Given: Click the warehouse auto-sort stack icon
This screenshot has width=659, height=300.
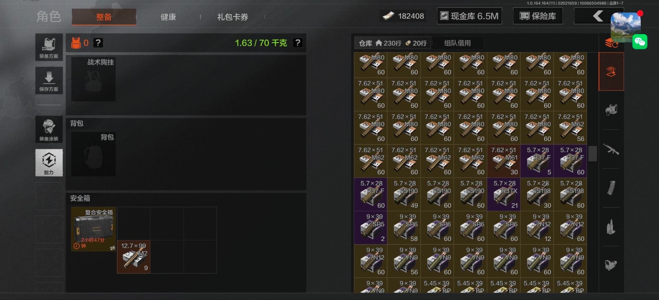Looking at the screenshot, I should click(x=611, y=43).
